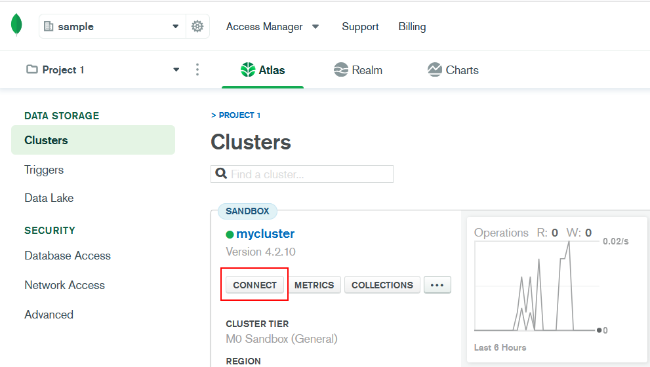Click the organization building icon beside sample
Viewport: 650px width, 367px height.
click(49, 26)
